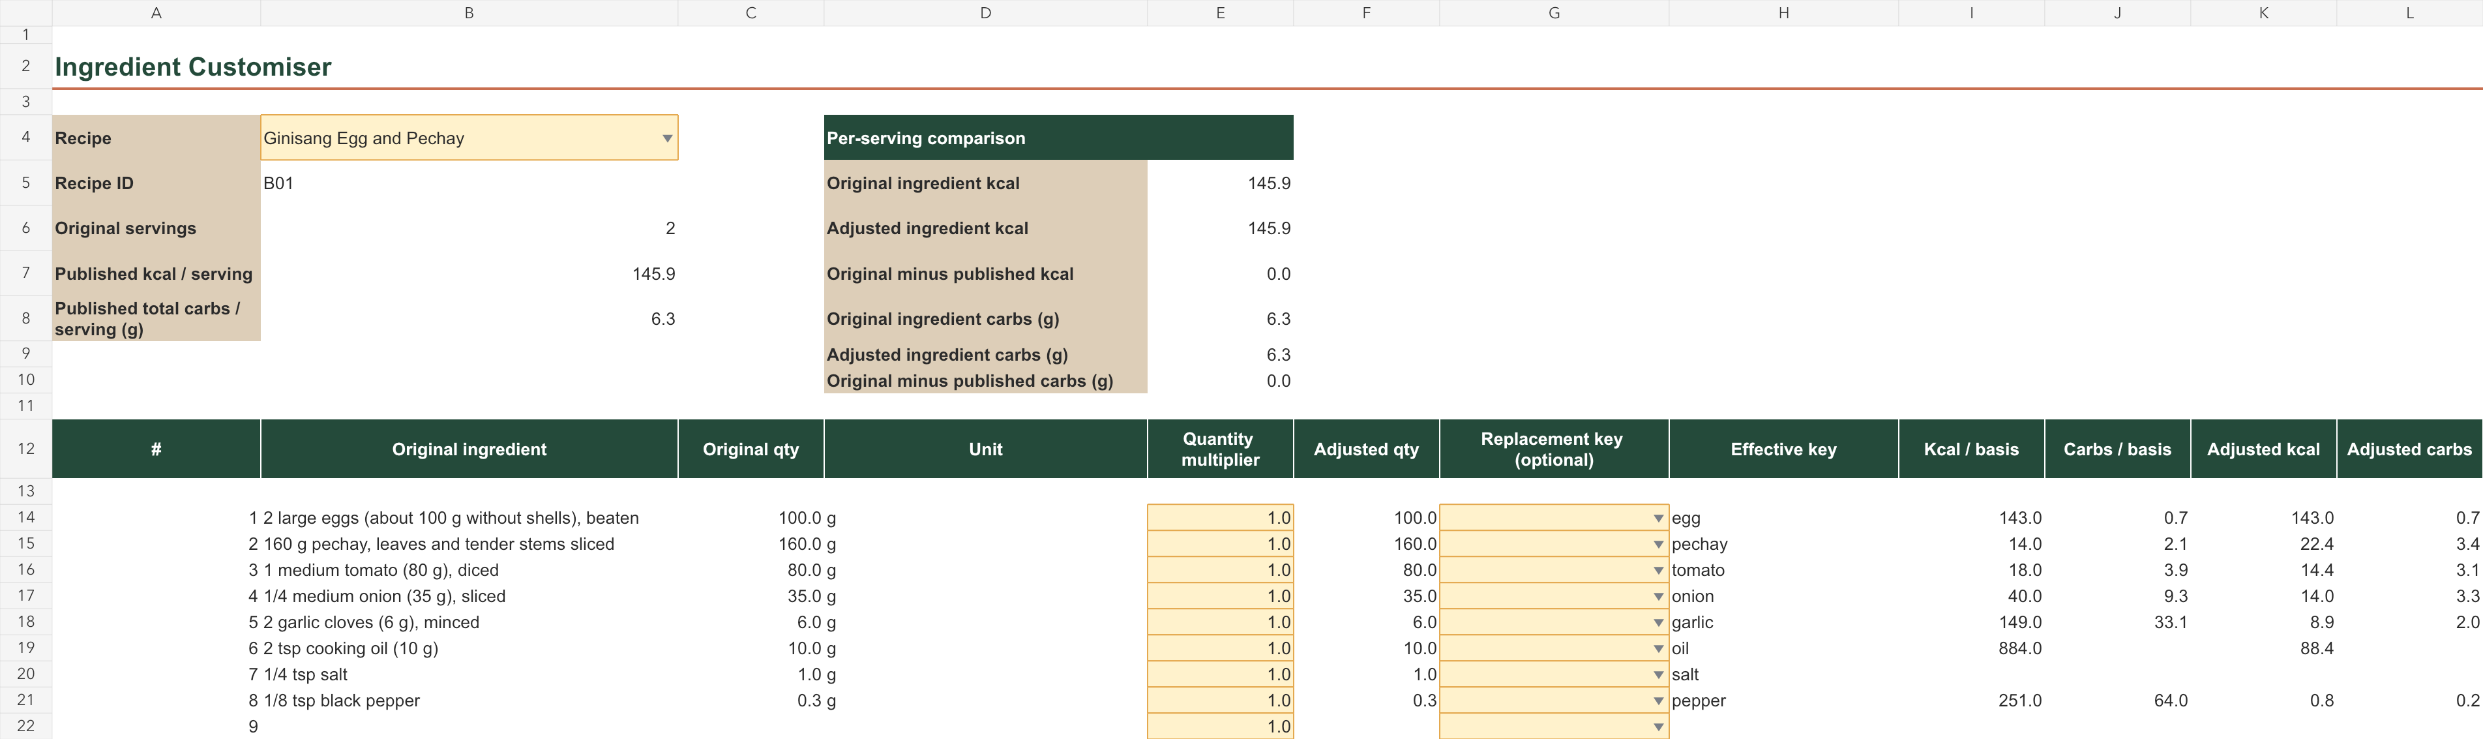The height and width of the screenshot is (739, 2483).
Task: Click the 'Ingredient Customiser' title cell
Action: pos(193,67)
